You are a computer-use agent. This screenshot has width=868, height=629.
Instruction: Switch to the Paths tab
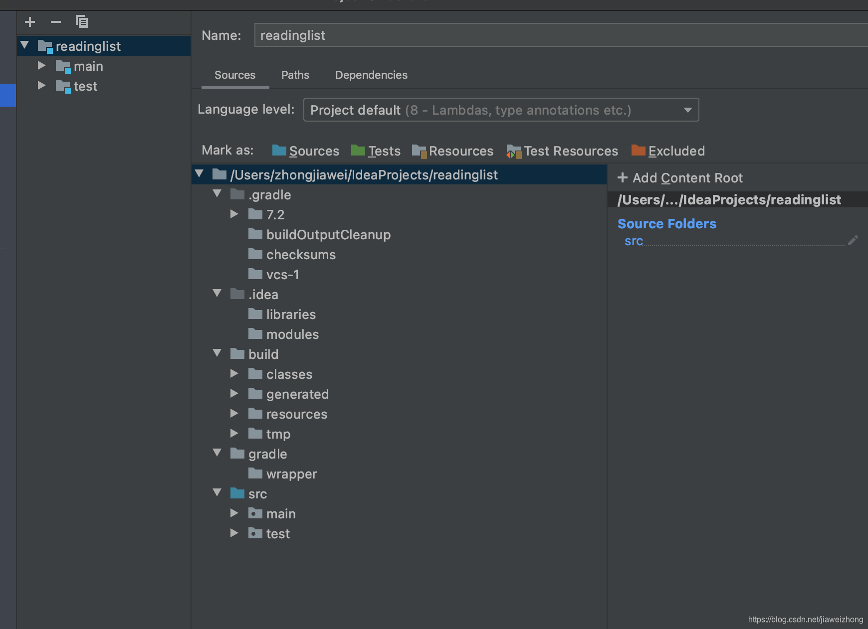[x=295, y=75]
